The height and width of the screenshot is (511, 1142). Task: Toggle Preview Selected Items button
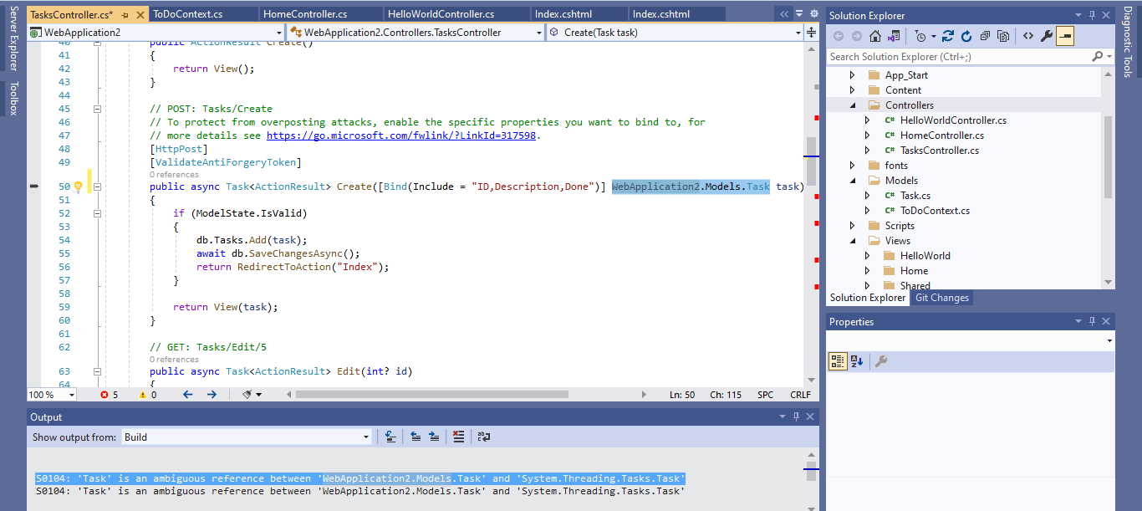coord(1065,36)
